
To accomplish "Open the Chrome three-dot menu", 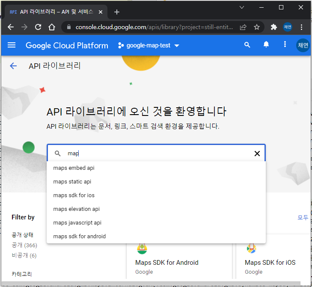I will coord(301,27).
